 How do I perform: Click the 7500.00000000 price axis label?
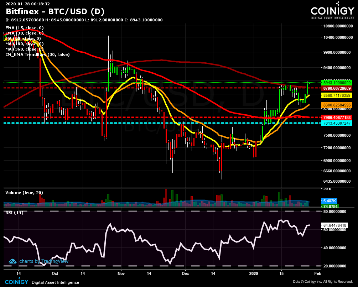pos(337,135)
